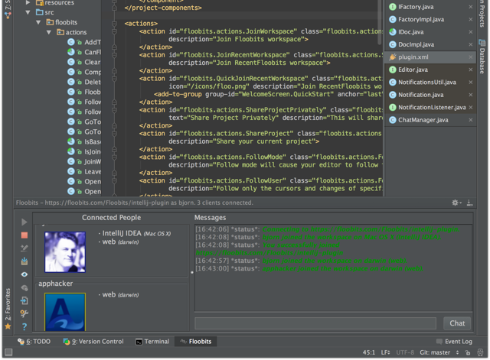490x360 pixels.
Task: Open the 2: Favorites side tab
Action: pyautogui.click(x=8, y=308)
